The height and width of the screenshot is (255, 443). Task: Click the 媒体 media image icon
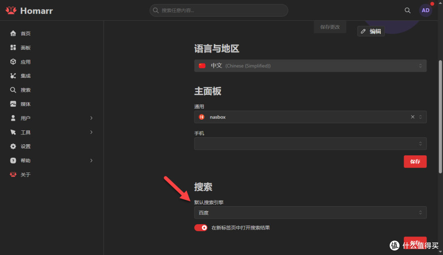(x=13, y=104)
